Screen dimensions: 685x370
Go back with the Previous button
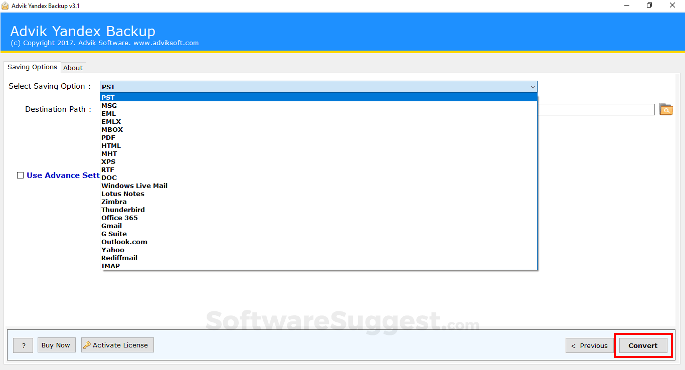tap(589, 345)
